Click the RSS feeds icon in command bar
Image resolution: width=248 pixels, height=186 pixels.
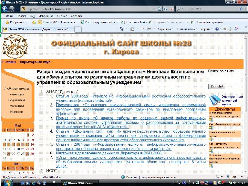(132, 29)
